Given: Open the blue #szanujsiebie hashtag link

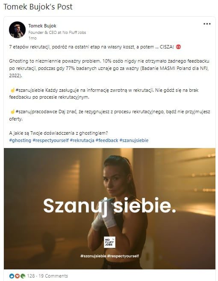Looking at the screenshot, I should (134, 140).
